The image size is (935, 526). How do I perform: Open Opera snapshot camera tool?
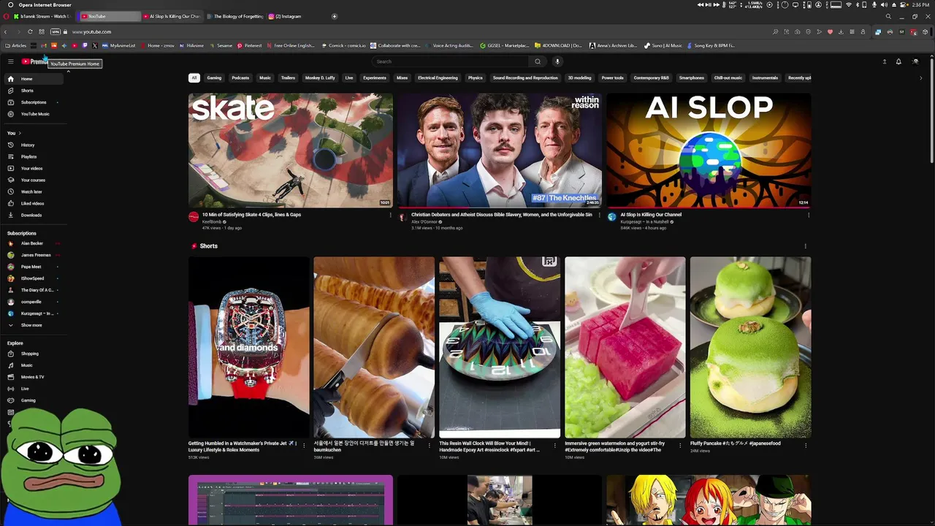pos(797,31)
